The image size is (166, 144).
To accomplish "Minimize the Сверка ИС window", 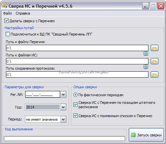I will (x=145, y=6).
